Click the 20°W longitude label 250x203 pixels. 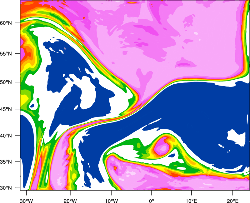tap(70, 201)
